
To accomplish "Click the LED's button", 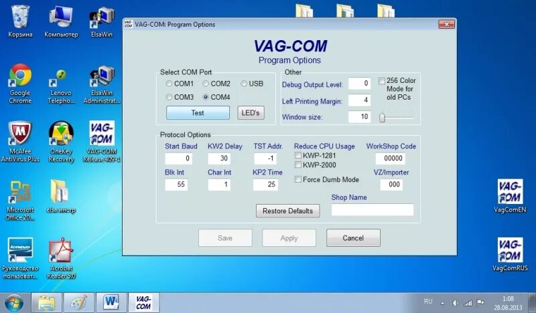I will 251,112.
